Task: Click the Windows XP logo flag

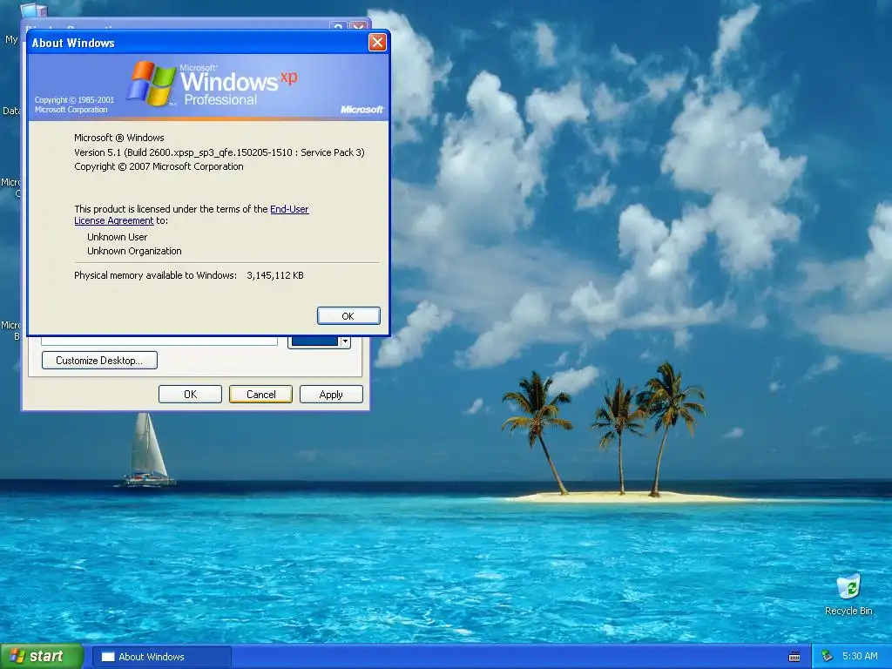Action: (152, 84)
